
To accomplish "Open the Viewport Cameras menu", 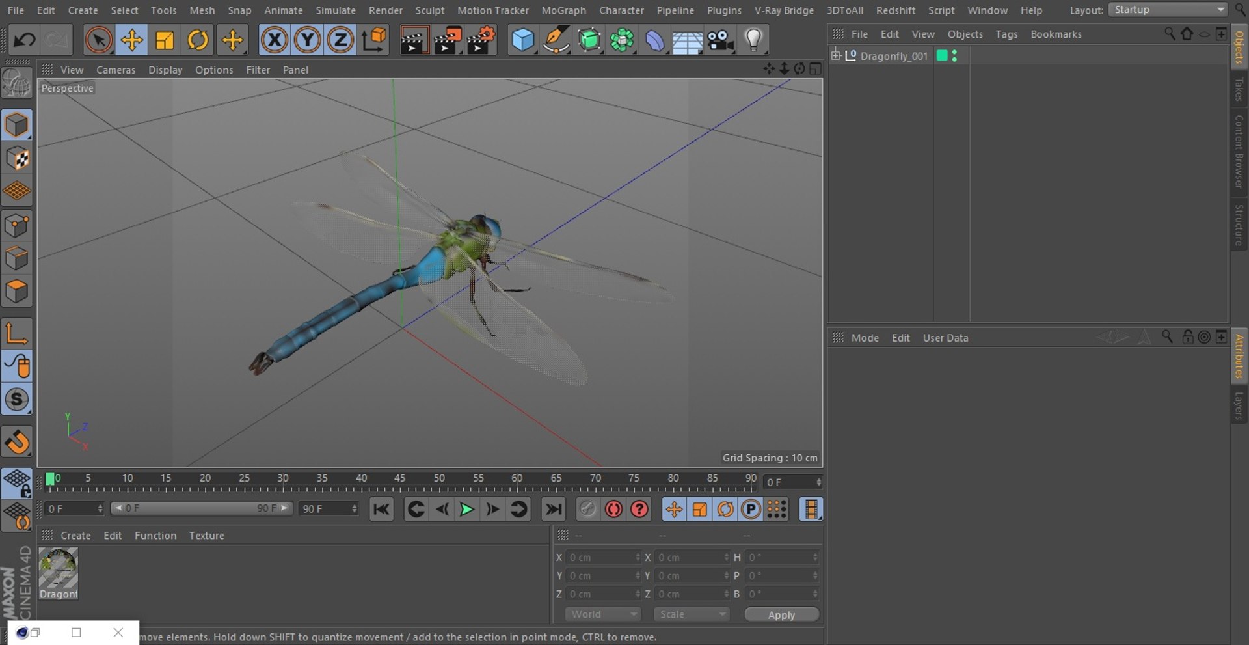I will click(116, 70).
